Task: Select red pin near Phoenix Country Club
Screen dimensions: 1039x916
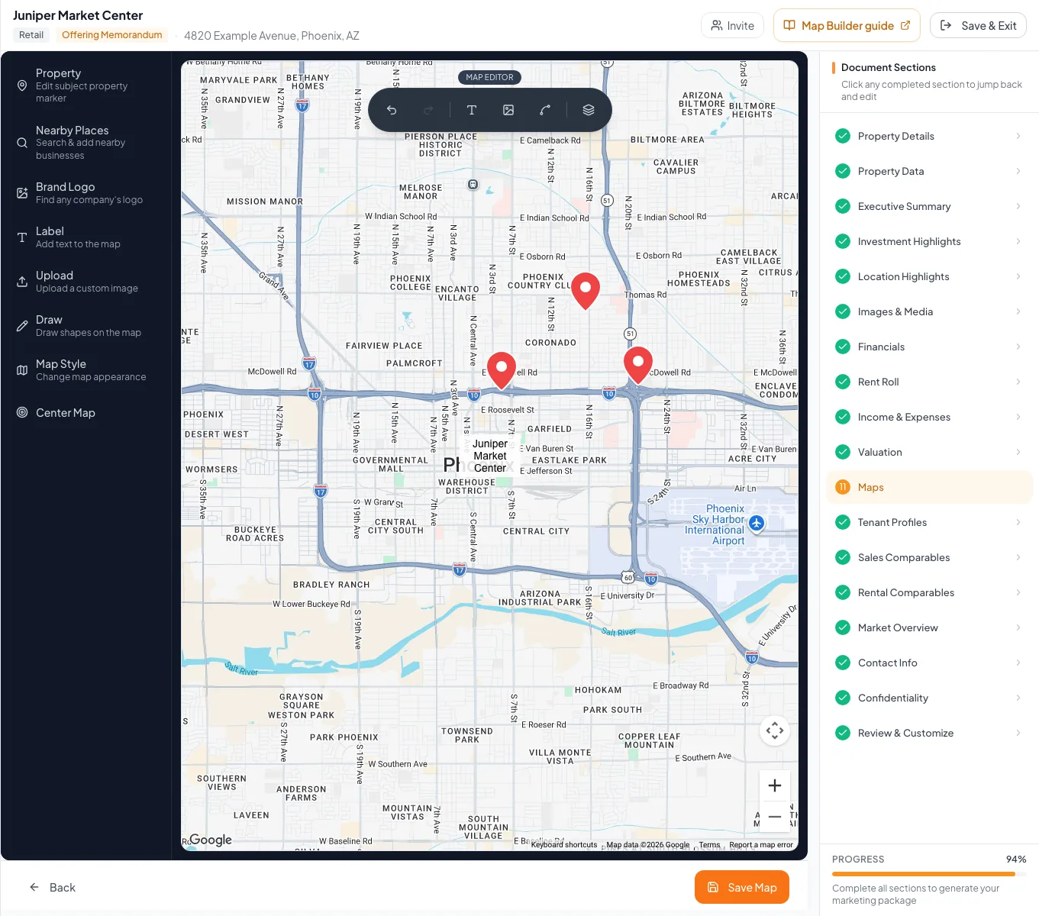Action: [586, 291]
